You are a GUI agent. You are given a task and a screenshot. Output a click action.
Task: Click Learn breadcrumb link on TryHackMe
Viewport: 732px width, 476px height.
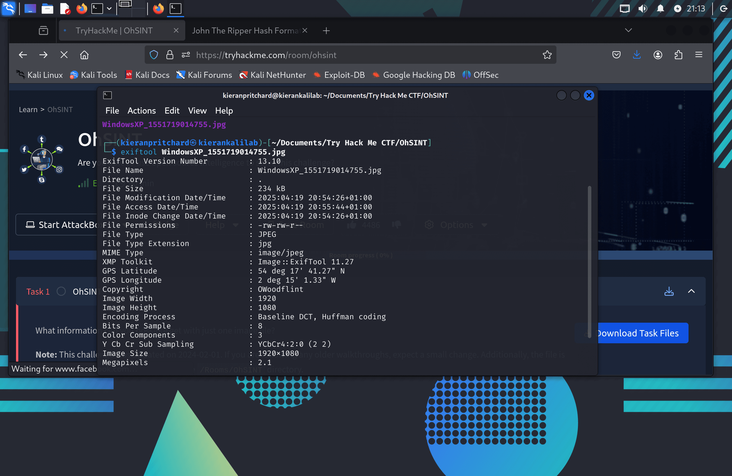[28, 110]
